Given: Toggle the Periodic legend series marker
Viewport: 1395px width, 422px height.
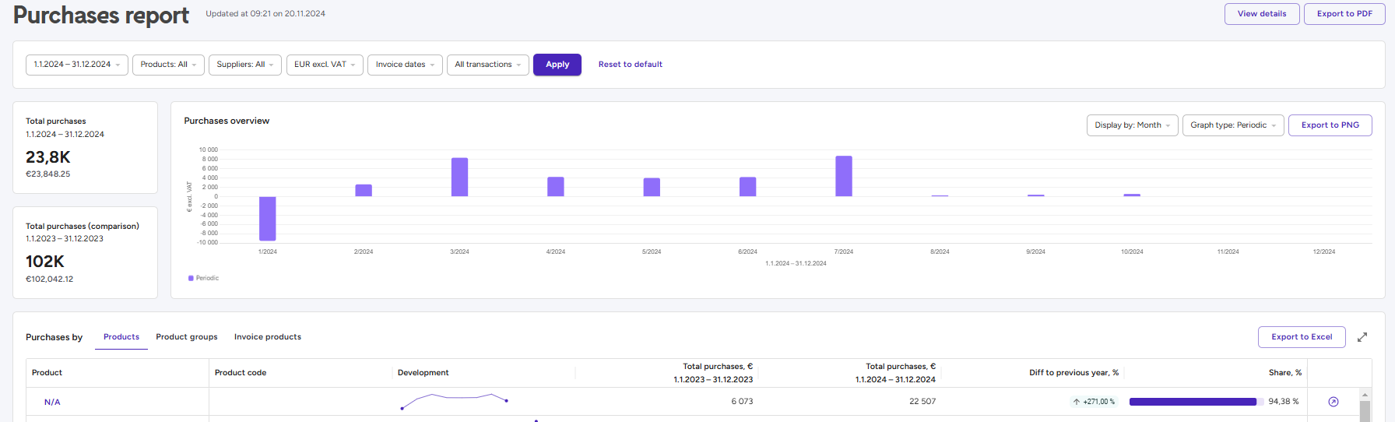Looking at the screenshot, I should (192, 278).
